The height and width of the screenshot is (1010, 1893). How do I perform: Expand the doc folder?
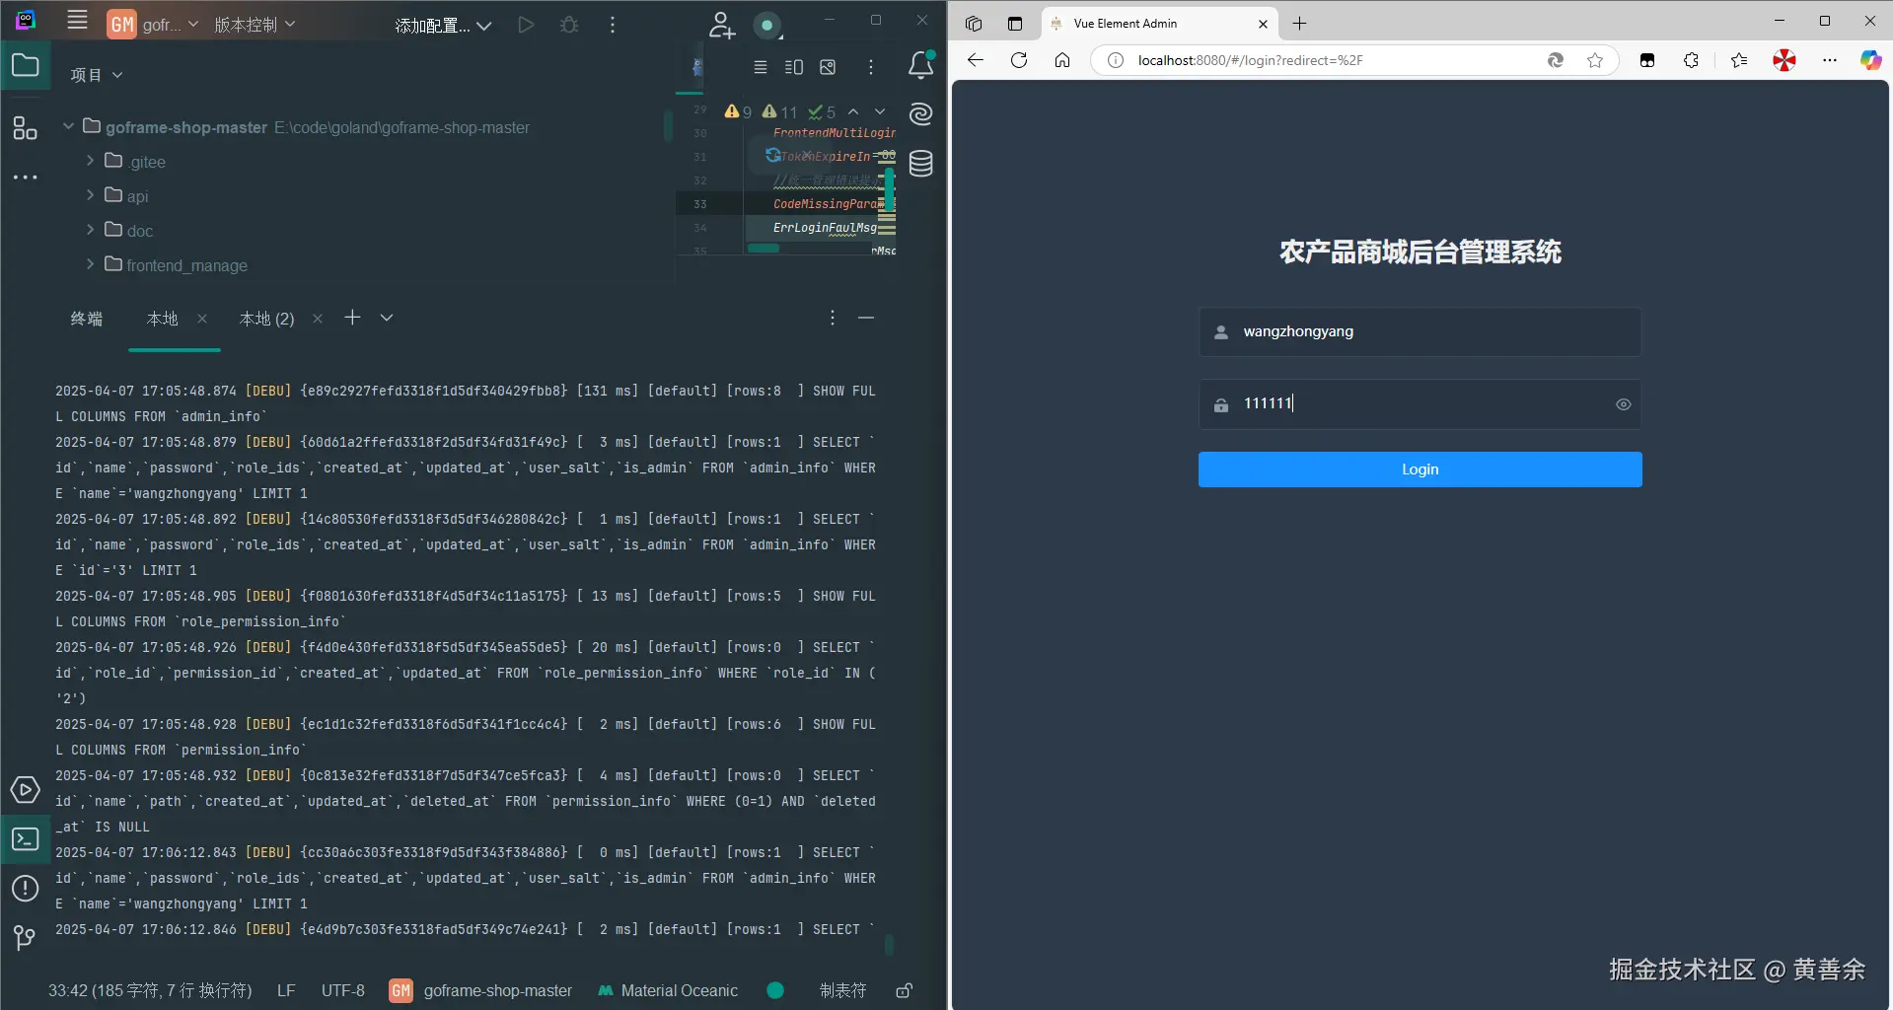(x=90, y=229)
